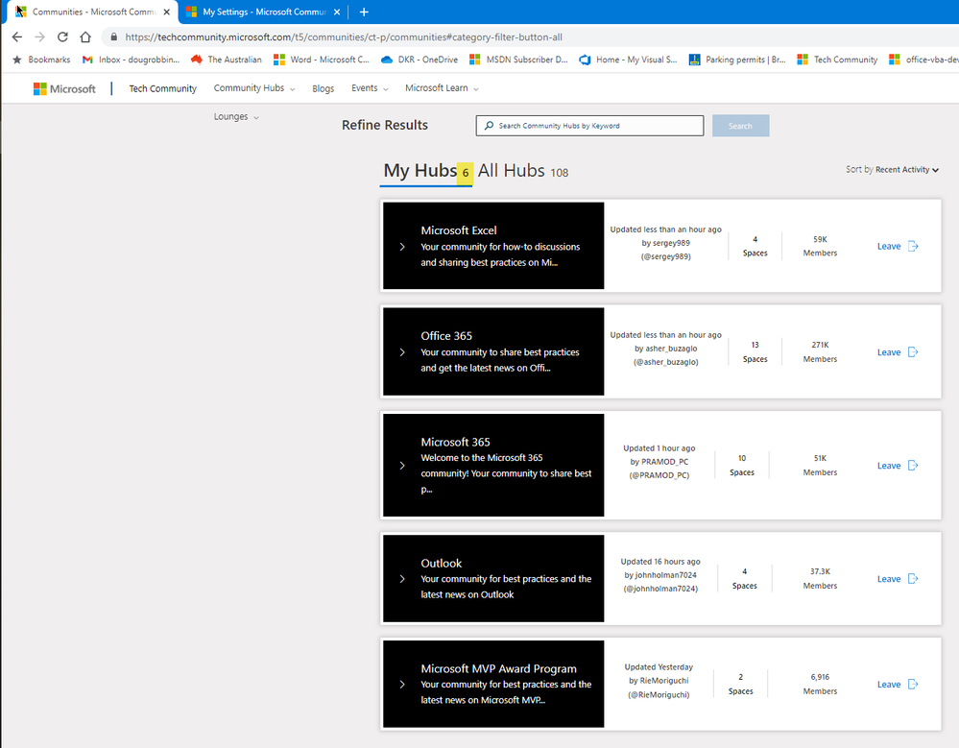Close the Communities browser tab

[x=166, y=12]
